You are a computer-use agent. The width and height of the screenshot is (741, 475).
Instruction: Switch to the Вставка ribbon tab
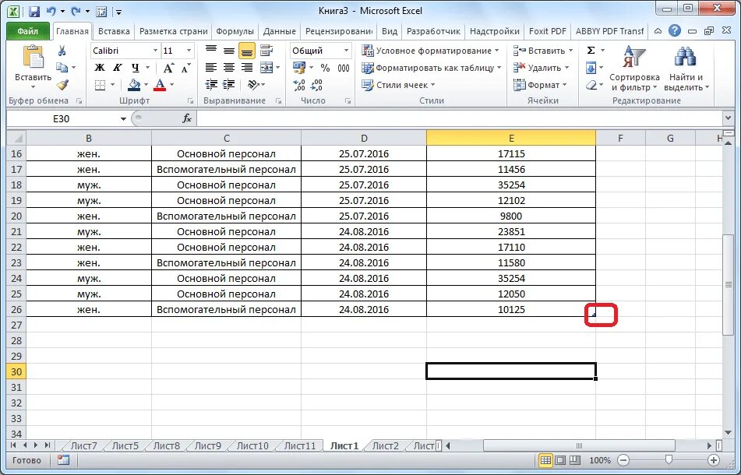tap(114, 31)
